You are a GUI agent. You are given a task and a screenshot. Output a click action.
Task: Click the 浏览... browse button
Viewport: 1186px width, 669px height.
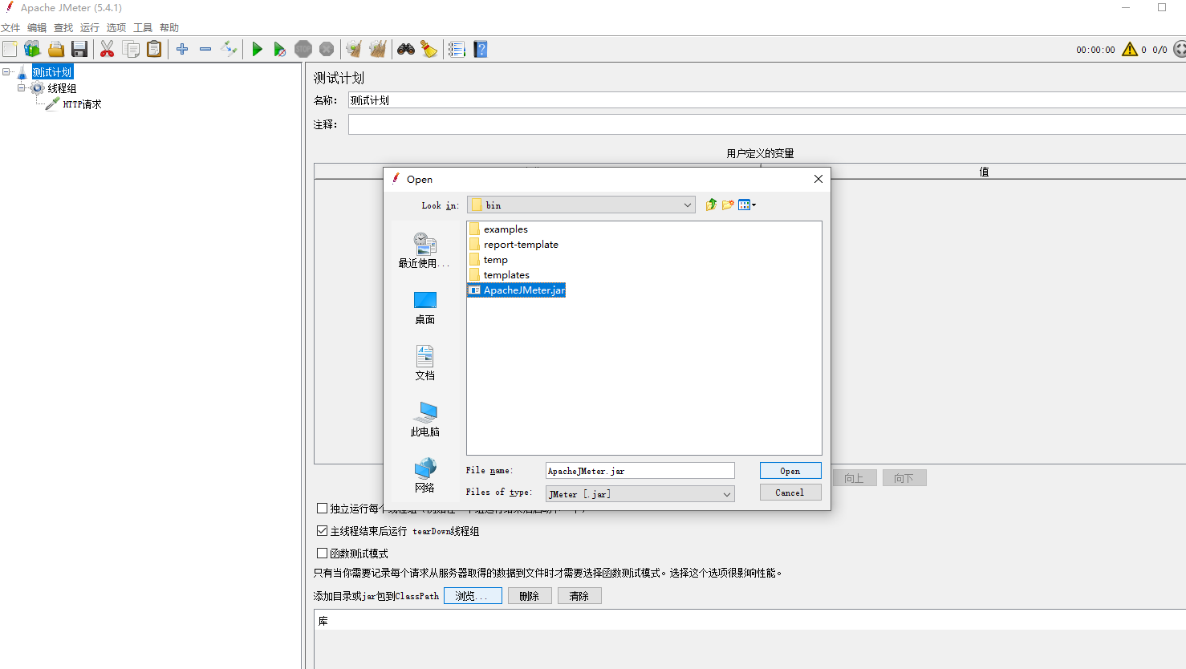coord(473,596)
